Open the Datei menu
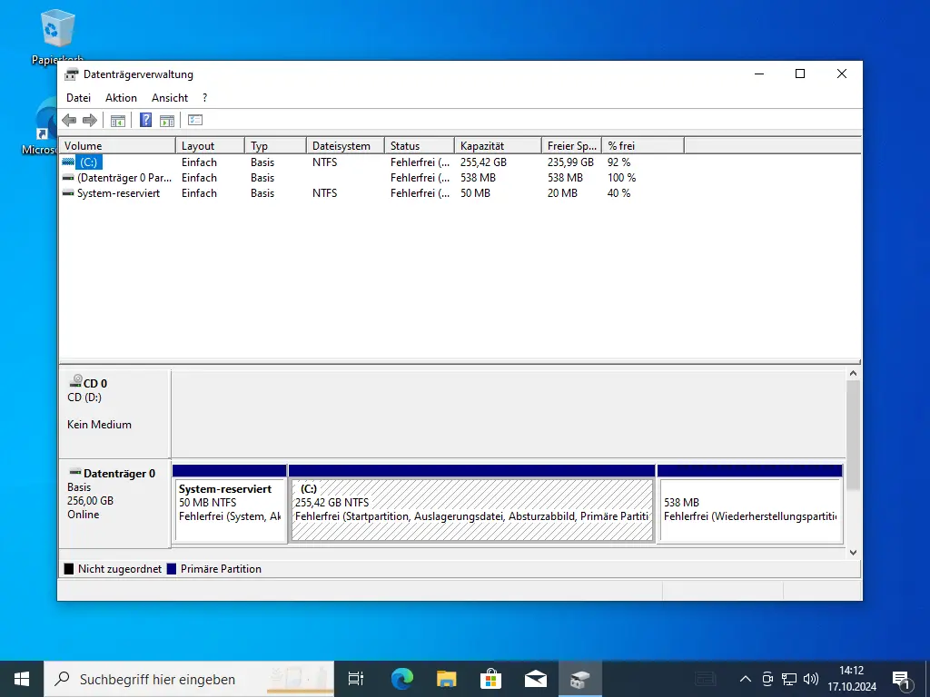The image size is (930, 697). click(79, 98)
